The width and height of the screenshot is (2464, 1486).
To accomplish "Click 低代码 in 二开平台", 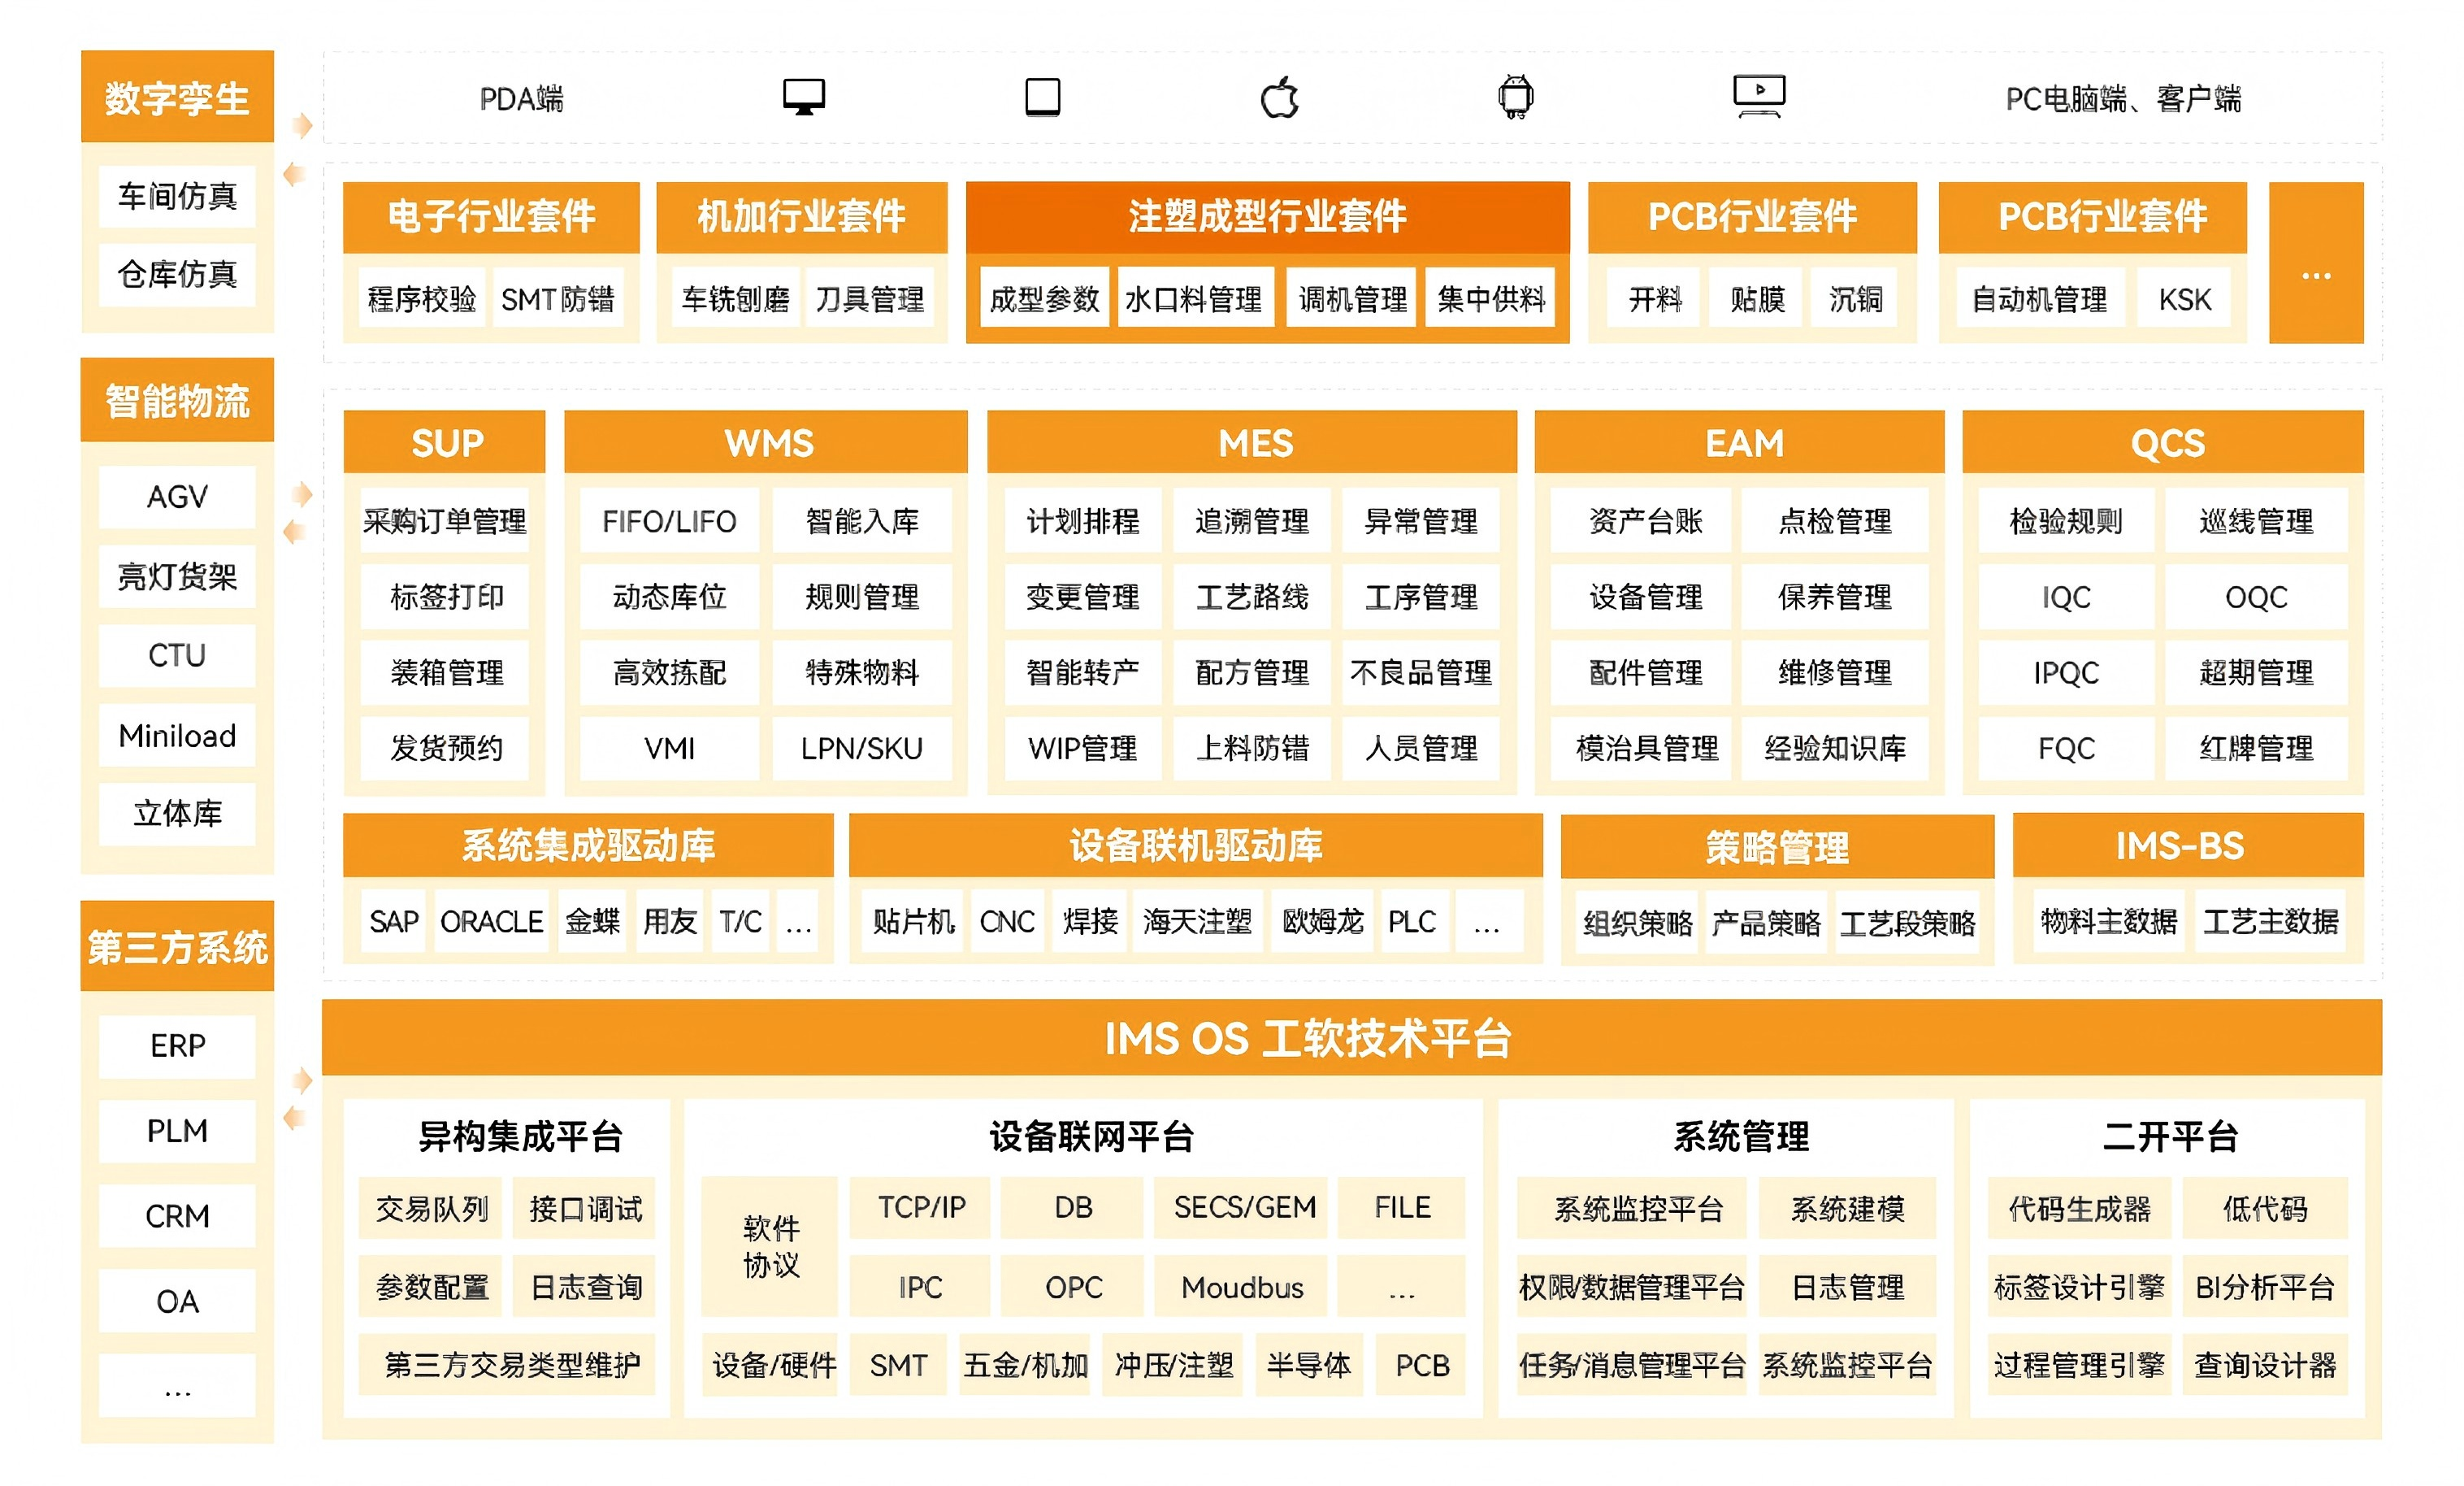I will click(2263, 1208).
